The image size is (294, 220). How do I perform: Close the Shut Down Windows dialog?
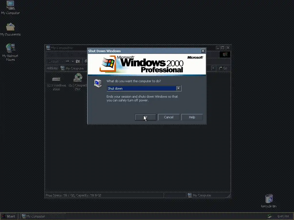(203, 51)
